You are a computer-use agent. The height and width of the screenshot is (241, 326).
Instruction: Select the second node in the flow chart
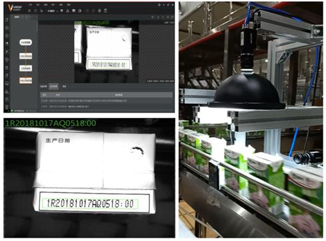coord(25,56)
